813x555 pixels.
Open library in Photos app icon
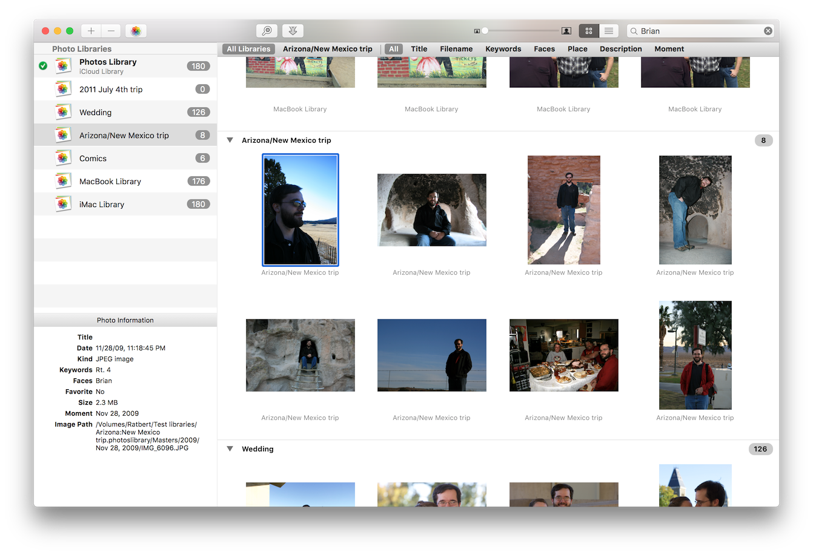136,31
